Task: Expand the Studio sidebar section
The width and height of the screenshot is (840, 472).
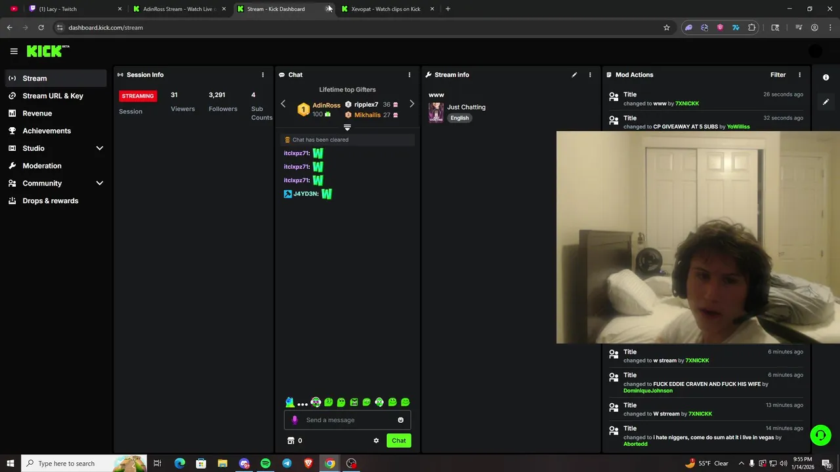Action: click(x=100, y=148)
